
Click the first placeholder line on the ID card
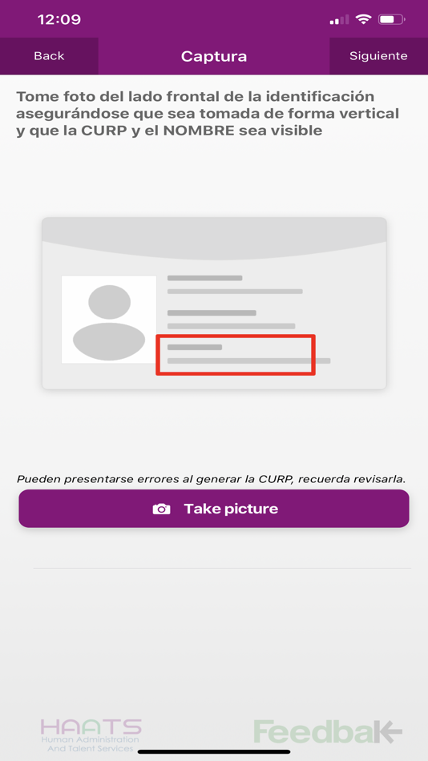(204, 278)
